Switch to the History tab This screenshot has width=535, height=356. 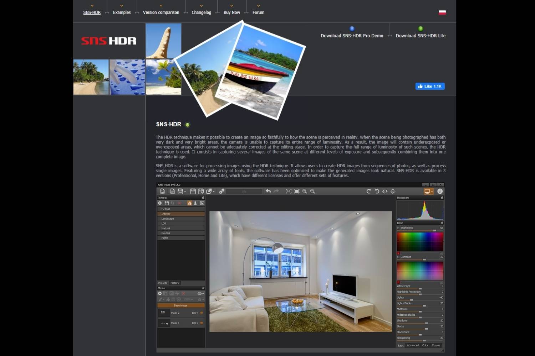point(175,283)
